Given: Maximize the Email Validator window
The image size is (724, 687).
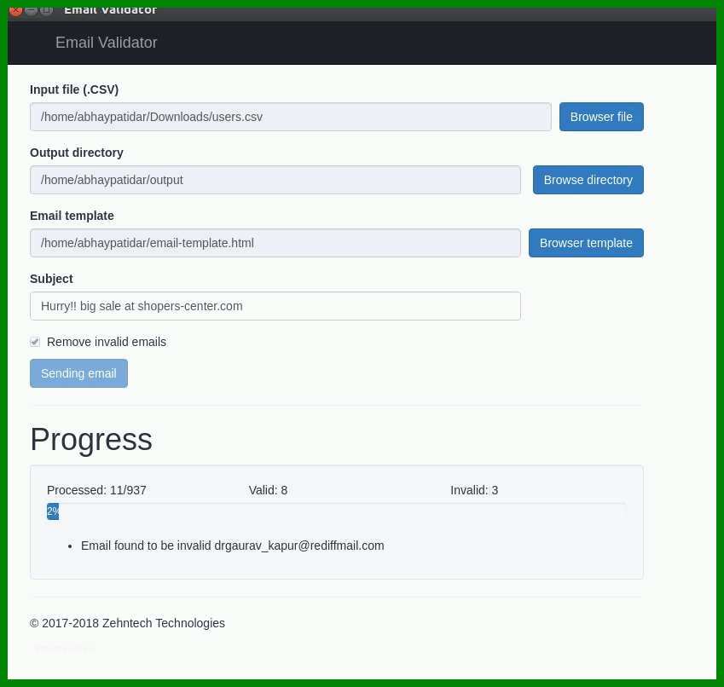Looking at the screenshot, I should [x=46, y=10].
